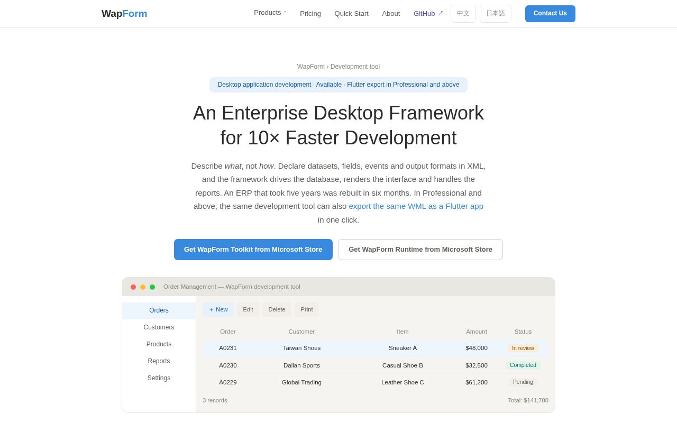Screen dimensions: 677x423
Task: Click the Item column header
Action: tap(402, 332)
